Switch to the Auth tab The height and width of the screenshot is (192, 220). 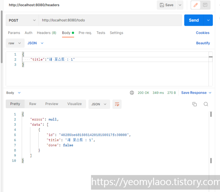point(29,33)
